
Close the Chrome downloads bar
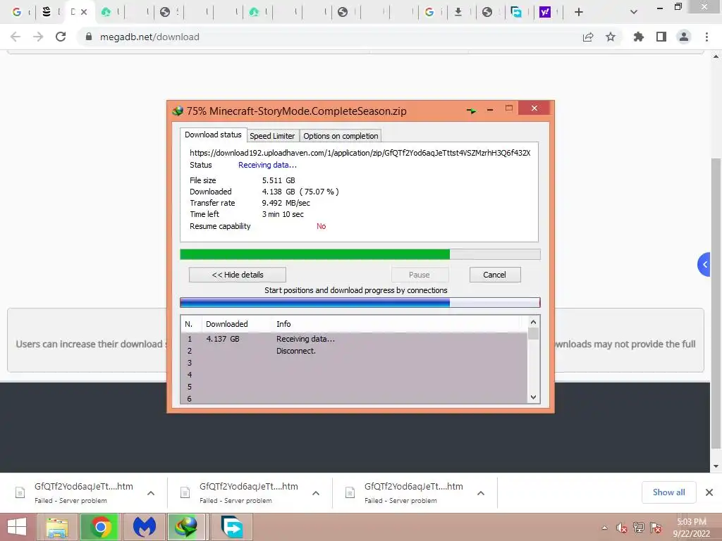pos(709,492)
